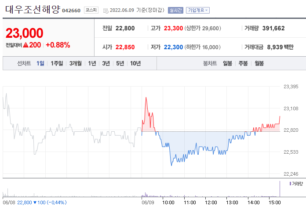
Task: Click the blue lowest trough on the chart
Action: click(171, 165)
